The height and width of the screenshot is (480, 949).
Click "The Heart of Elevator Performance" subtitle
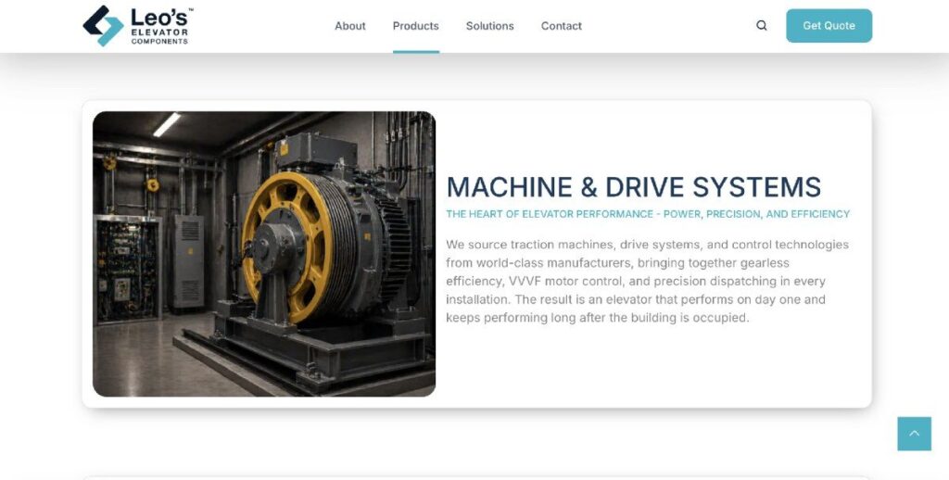[648, 214]
